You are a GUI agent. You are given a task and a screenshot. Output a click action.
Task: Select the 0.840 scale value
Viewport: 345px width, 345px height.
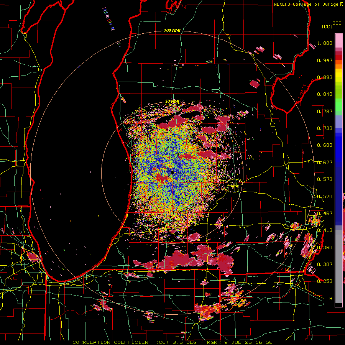325,94
